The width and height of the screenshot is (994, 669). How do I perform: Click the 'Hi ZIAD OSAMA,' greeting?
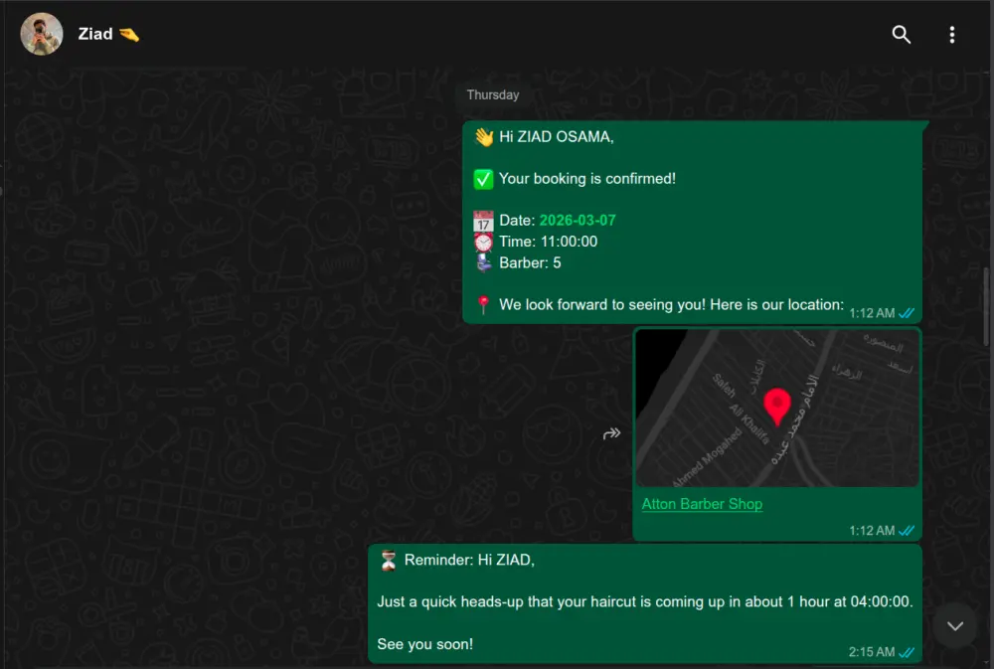[556, 137]
